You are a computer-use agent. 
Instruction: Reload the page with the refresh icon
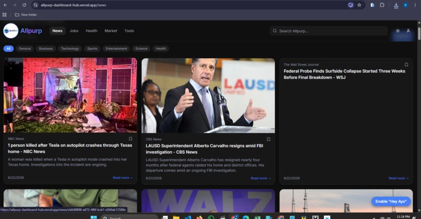24,5
